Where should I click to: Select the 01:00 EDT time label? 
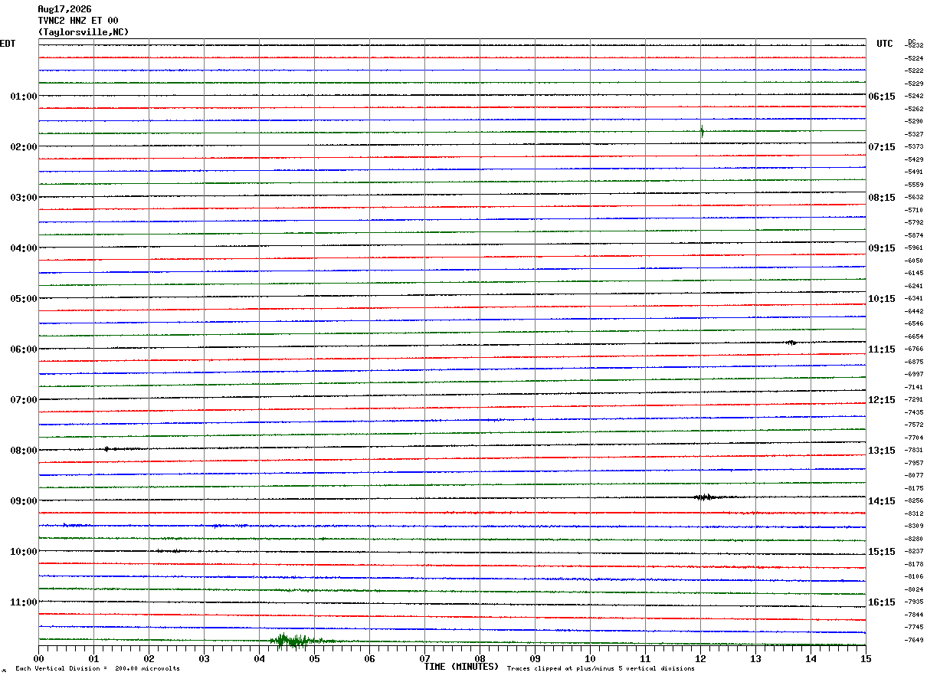point(24,97)
